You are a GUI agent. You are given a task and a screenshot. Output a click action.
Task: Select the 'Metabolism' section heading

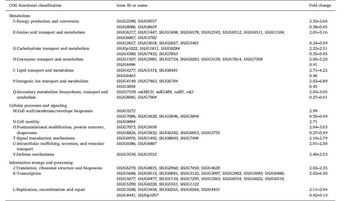(20, 16)
